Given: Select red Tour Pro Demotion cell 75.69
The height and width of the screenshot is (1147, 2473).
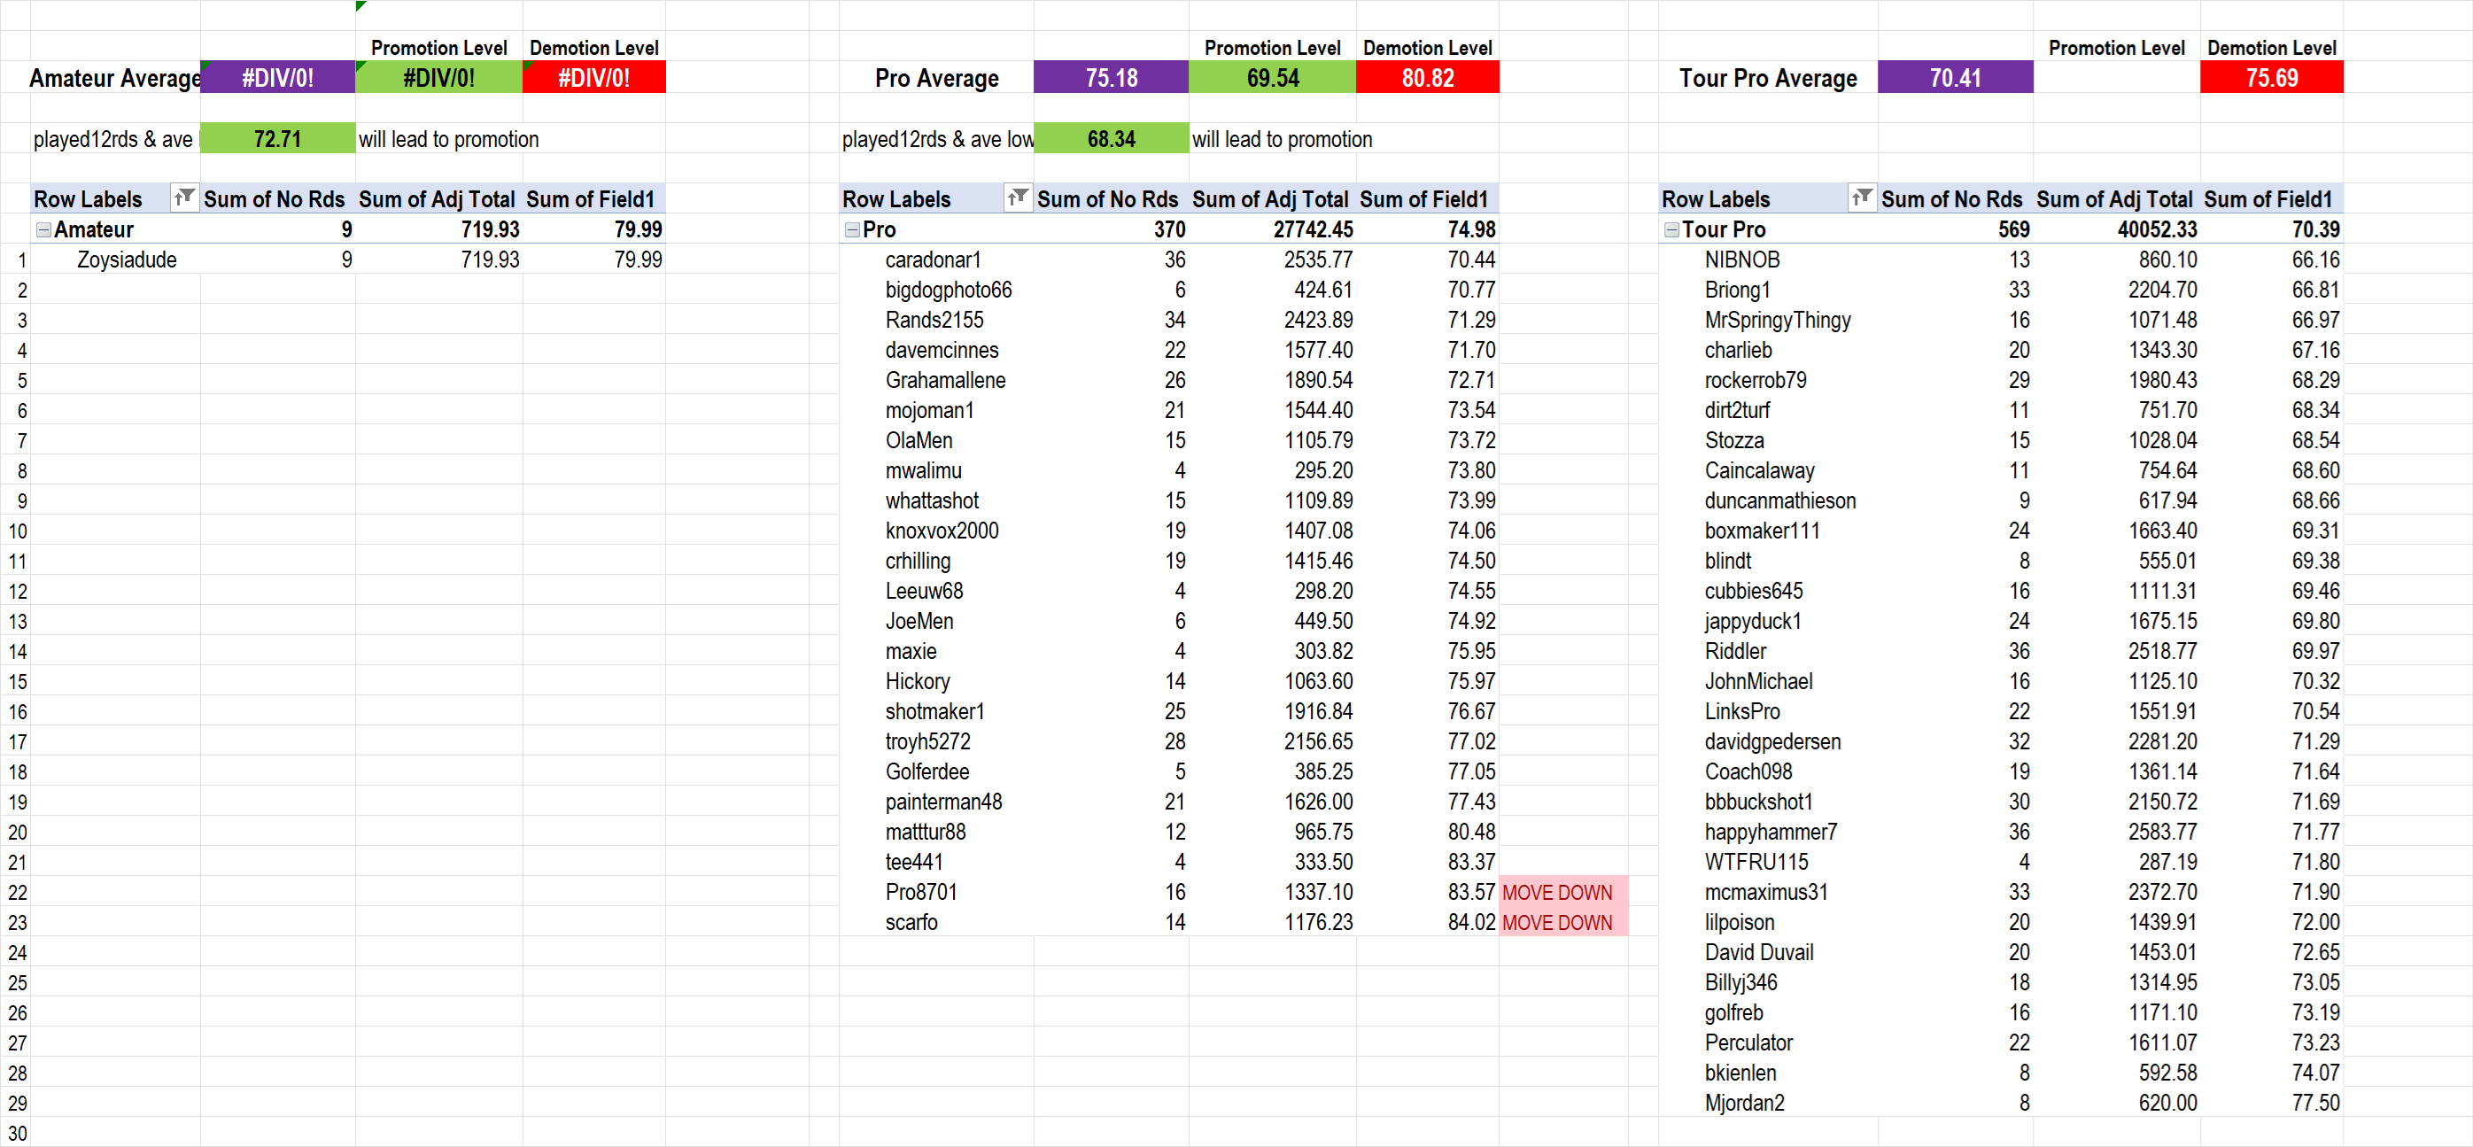Looking at the screenshot, I should [2270, 78].
